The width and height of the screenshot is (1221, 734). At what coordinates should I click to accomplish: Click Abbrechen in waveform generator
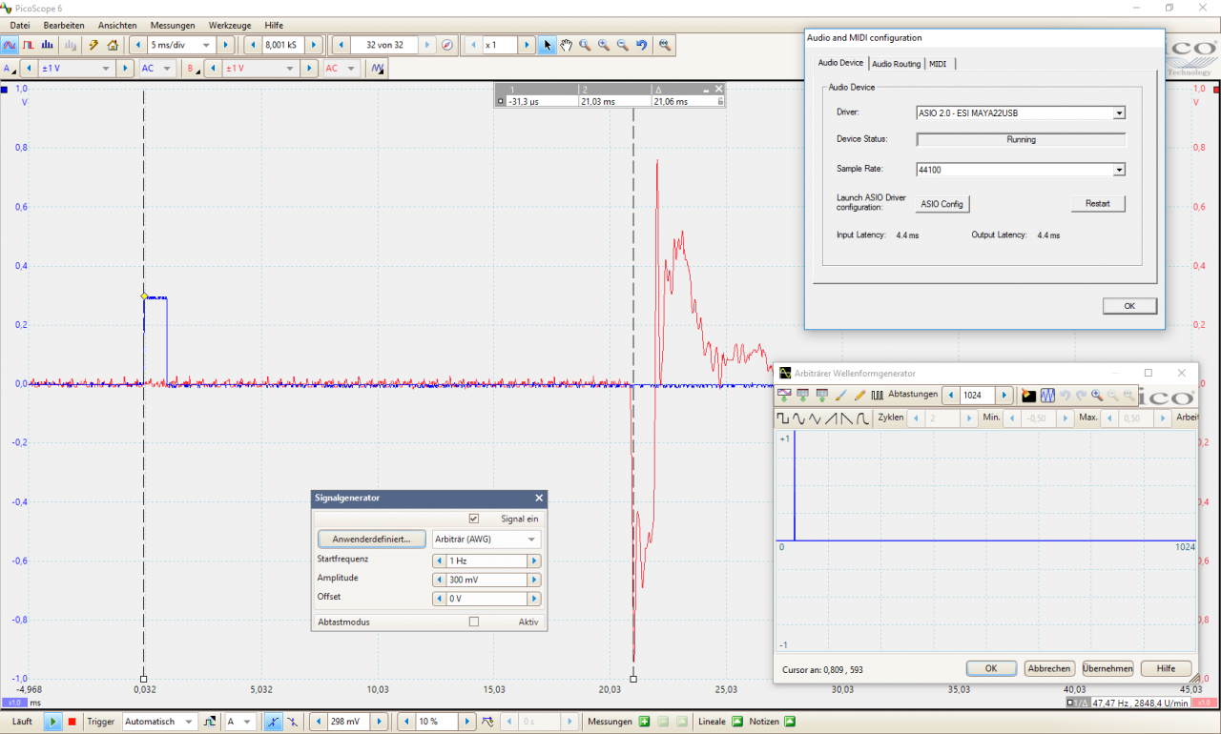(x=1049, y=668)
